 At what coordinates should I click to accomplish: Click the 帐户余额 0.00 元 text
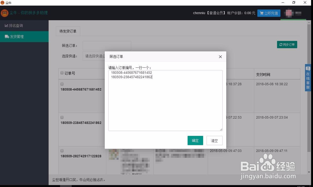(241, 13)
